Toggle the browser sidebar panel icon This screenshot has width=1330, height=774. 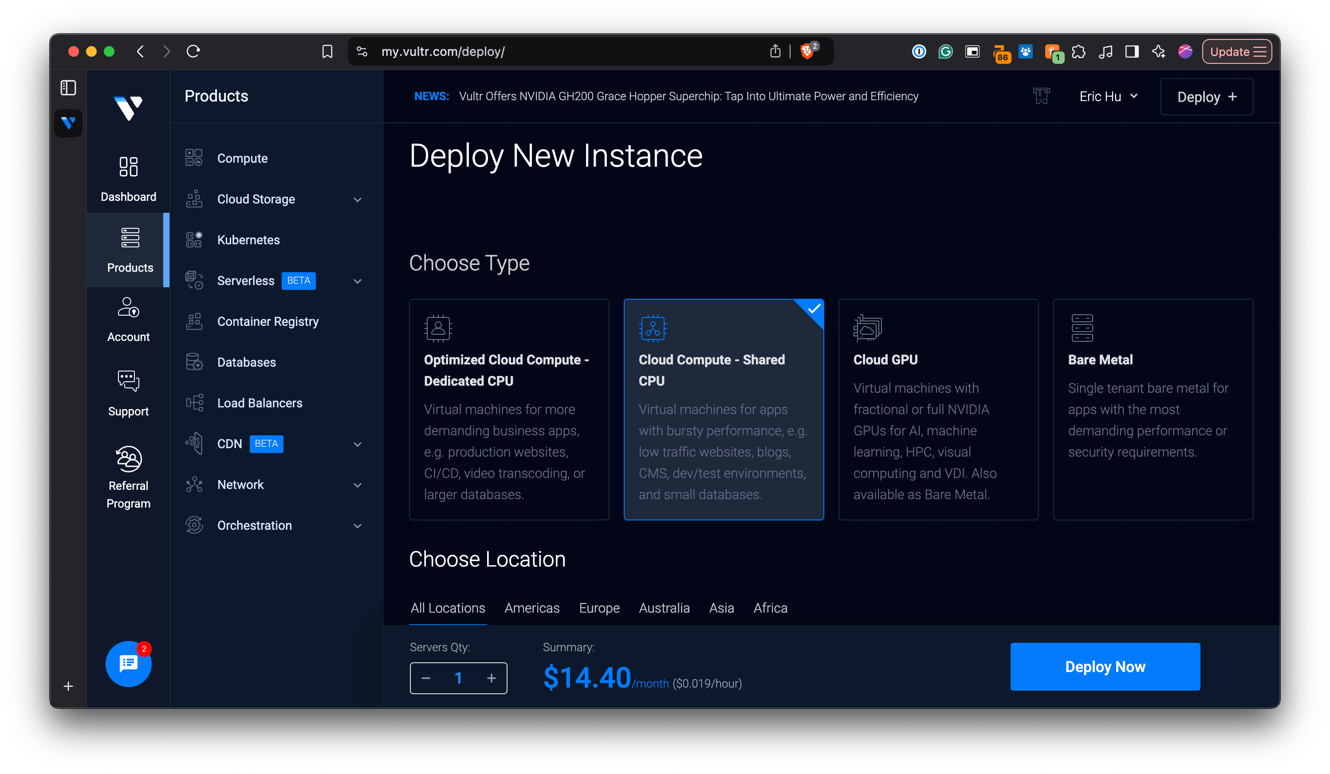pyautogui.click(x=68, y=87)
